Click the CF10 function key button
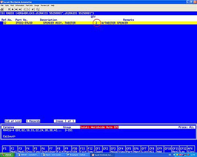Viewport: 197px width, 157px height. 168,150
